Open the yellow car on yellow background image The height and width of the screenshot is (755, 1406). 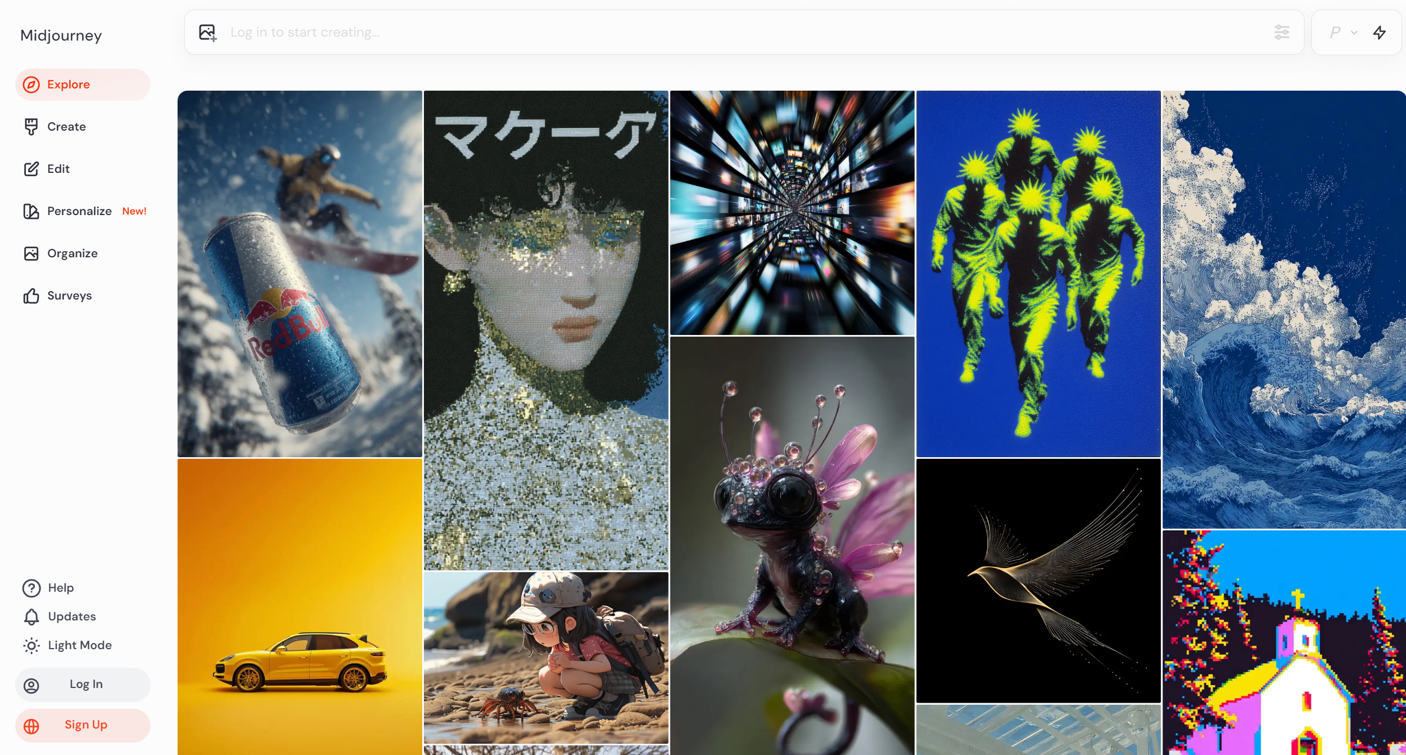click(x=300, y=607)
